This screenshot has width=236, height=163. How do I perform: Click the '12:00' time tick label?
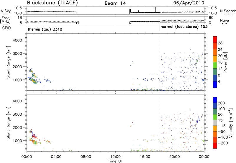pos(115,157)
